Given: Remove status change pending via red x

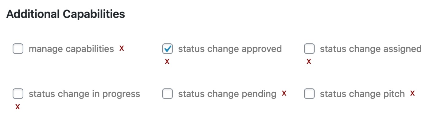Looking at the screenshot, I should click(x=284, y=93).
